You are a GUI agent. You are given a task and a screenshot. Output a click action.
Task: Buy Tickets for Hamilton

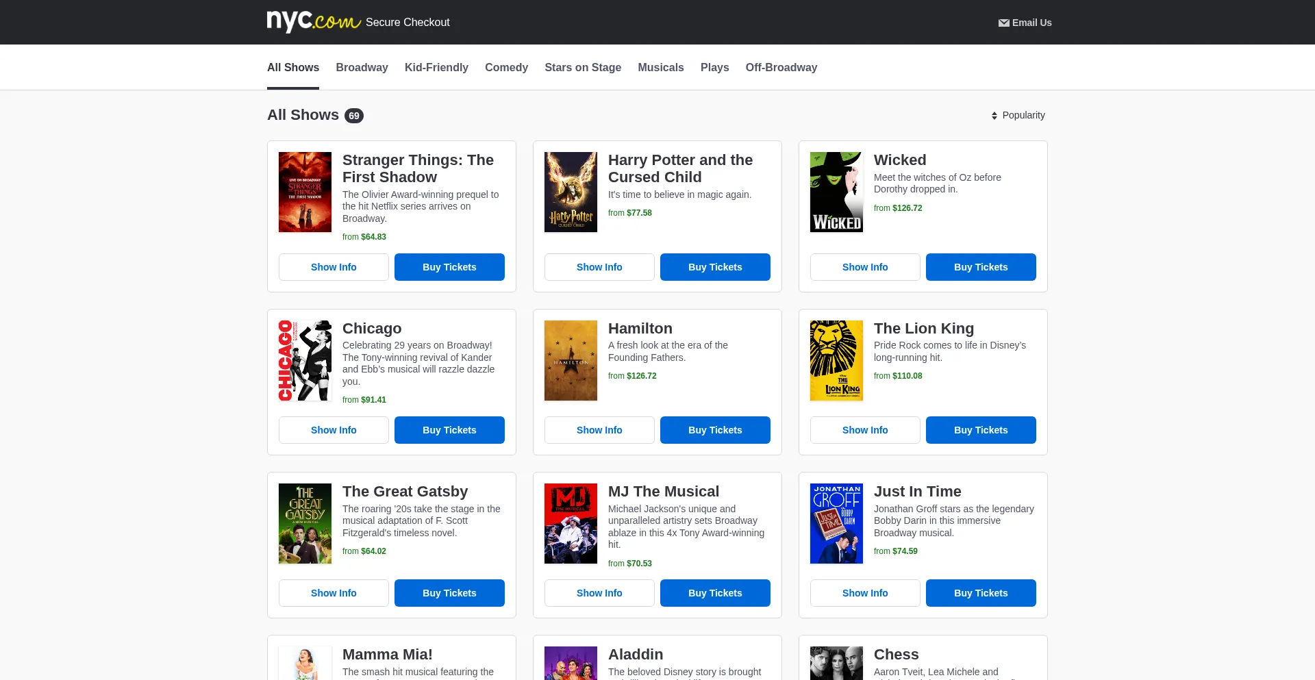pos(715,430)
